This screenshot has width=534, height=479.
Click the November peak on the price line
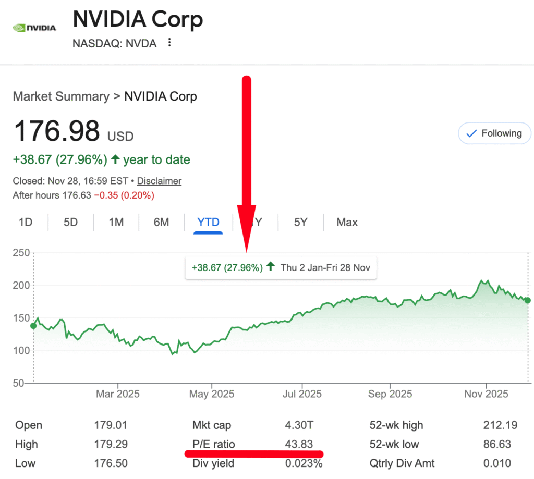coord(481,281)
